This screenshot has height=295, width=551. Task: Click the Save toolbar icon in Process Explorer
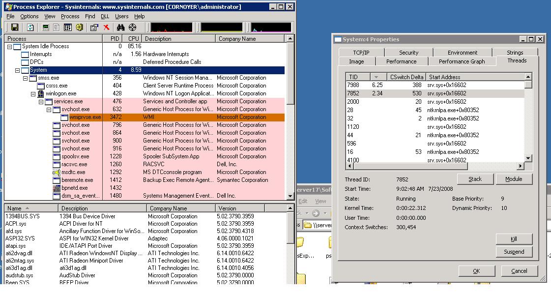pyautogui.click(x=15, y=28)
